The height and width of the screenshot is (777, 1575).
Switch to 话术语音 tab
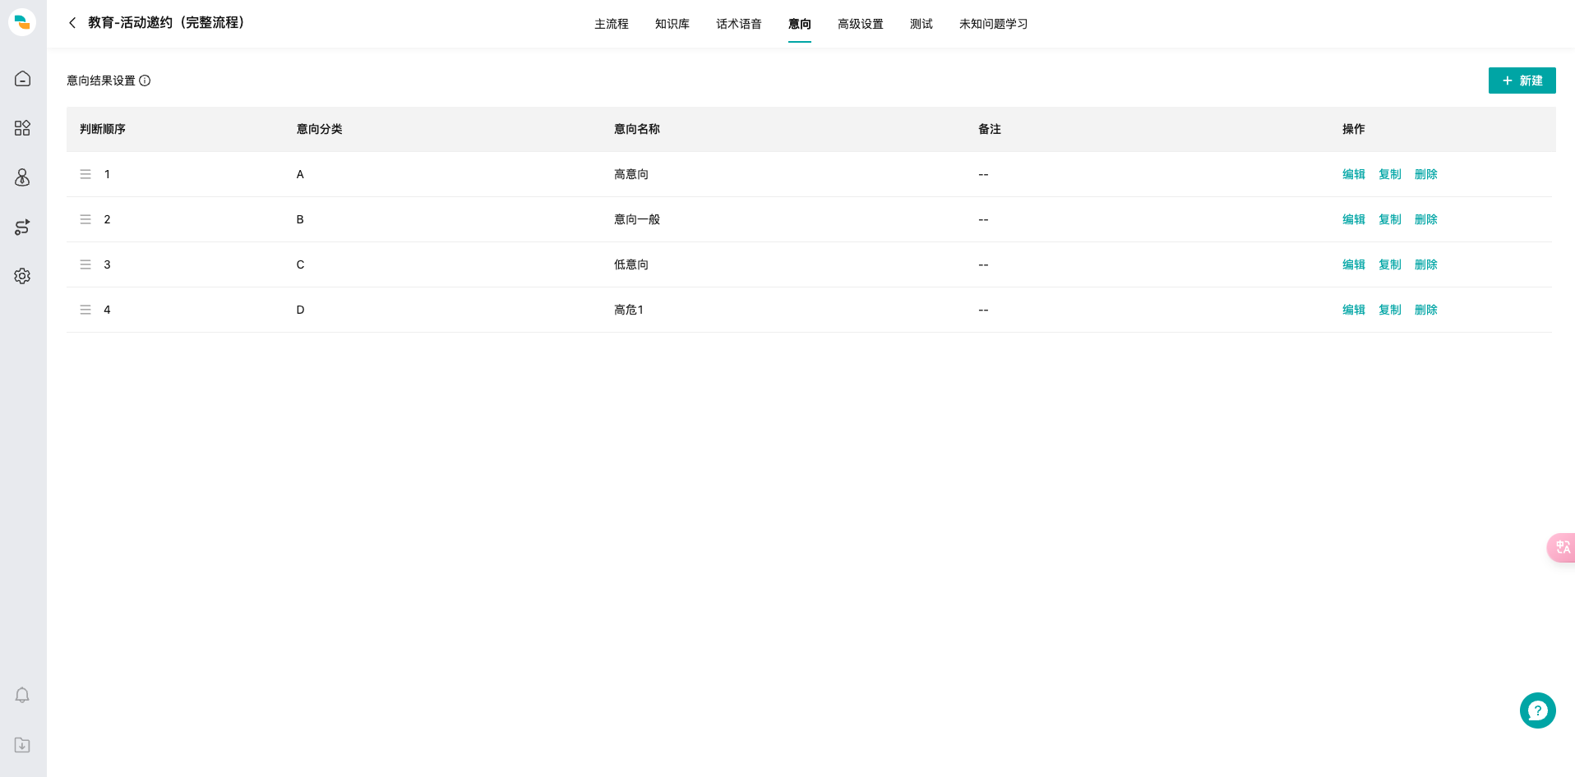[x=739, y=24]
